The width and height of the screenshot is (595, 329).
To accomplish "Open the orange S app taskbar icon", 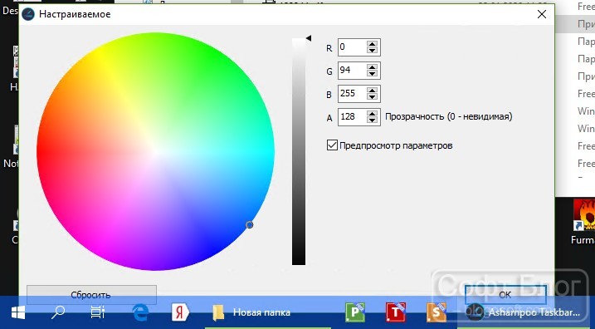I will click(436, 312).
